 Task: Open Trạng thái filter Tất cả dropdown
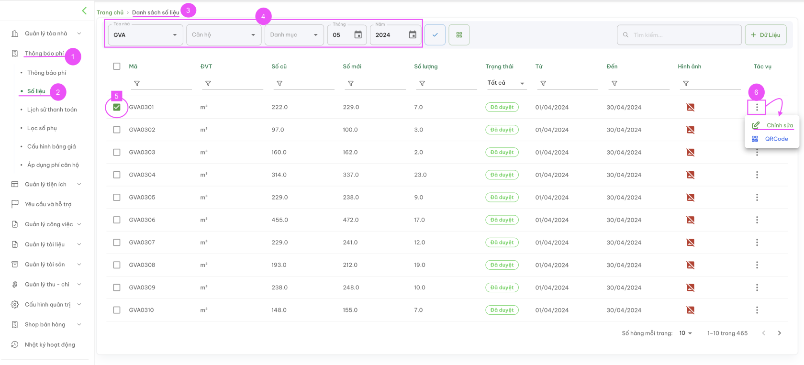click(506, 83)
